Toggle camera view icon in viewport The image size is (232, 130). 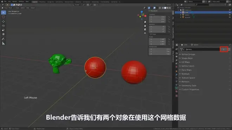point(145,29)
